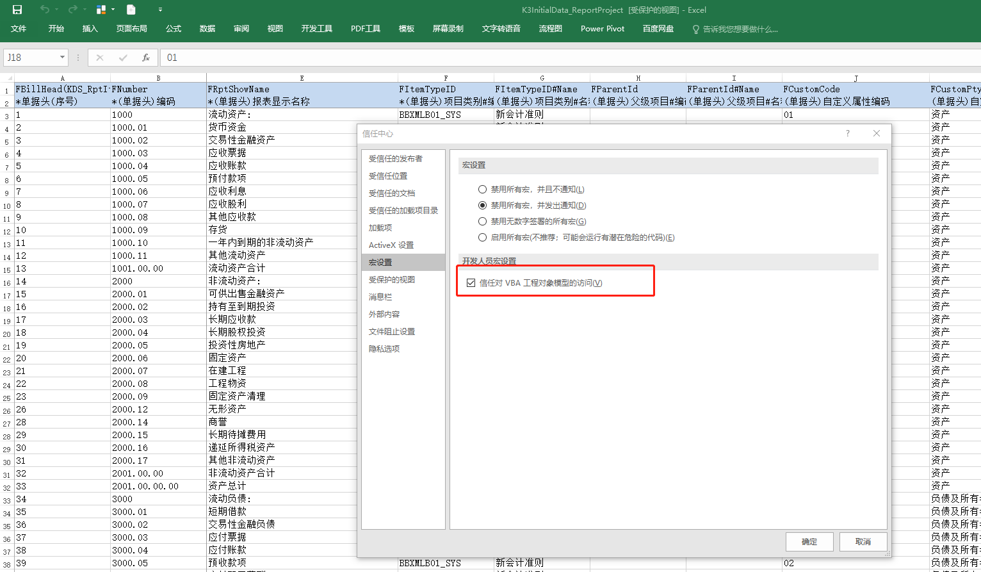The image size is (981, 572).
Task: Open the Undo history dropdown arrow
Action: pos(56,10)
